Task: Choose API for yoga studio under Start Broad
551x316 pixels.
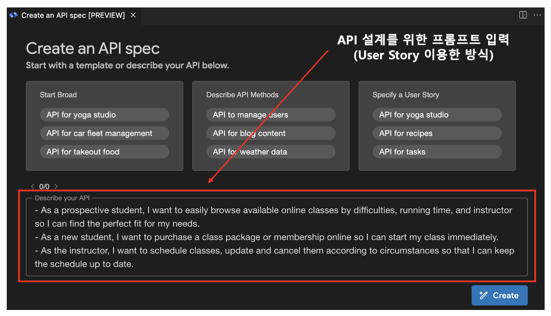Action: click(x=105, y=115)
